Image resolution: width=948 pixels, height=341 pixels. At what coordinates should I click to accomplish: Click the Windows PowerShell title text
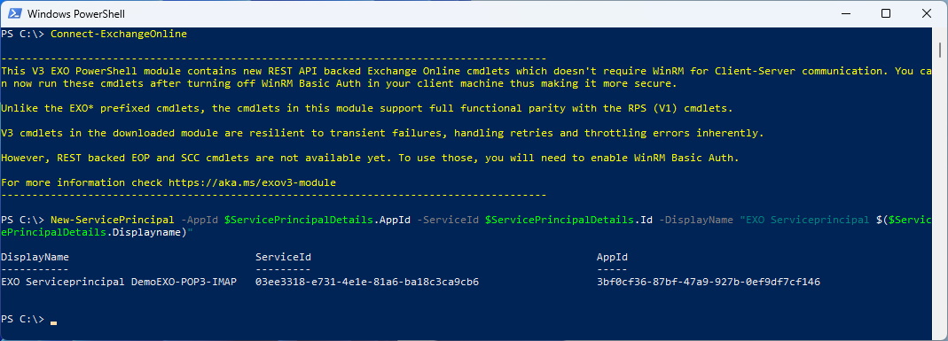76,13
